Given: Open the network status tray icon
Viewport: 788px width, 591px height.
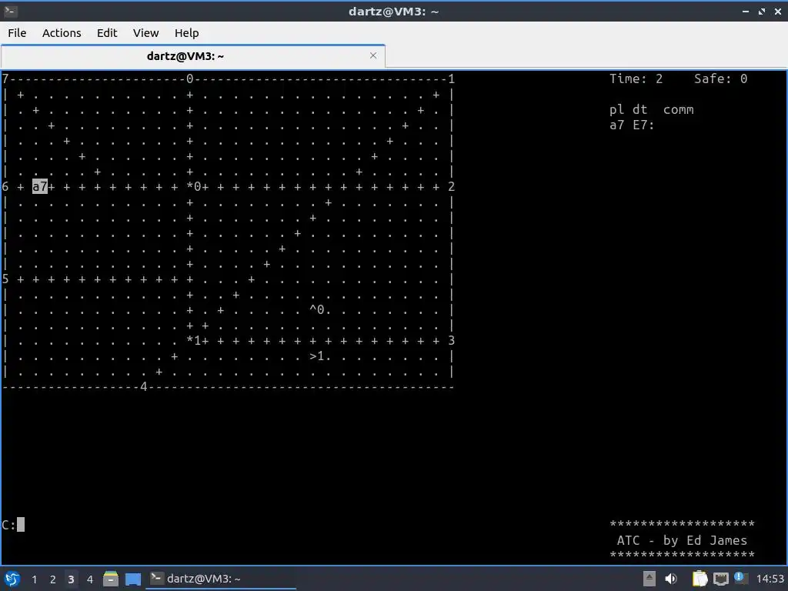Looking at the screenshot, I should [720, 579].
